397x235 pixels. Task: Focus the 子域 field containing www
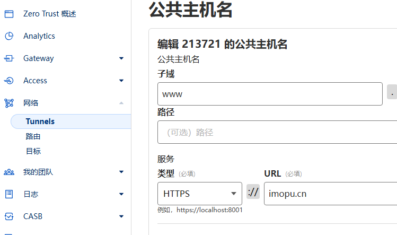(x=270, y=94)
